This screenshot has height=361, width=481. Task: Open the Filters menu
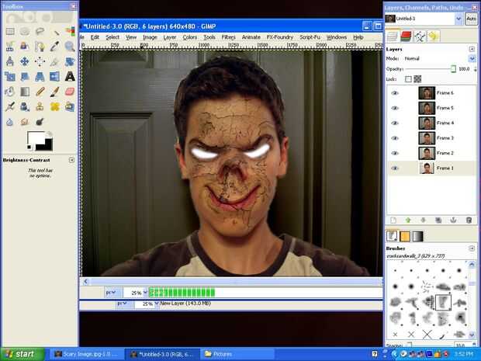[x=229, y=37]
